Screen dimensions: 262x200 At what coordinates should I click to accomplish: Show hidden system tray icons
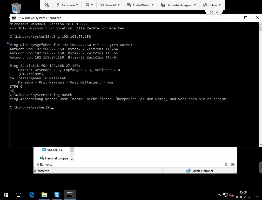point(219,195)
